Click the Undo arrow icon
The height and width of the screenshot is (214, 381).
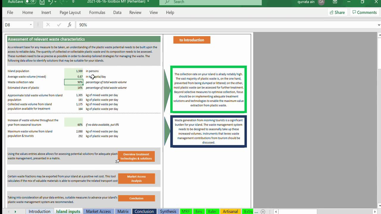pyautogui.click(x=50, y=2)
